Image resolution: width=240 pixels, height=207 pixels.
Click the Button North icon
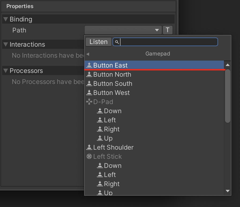point(89,75)
